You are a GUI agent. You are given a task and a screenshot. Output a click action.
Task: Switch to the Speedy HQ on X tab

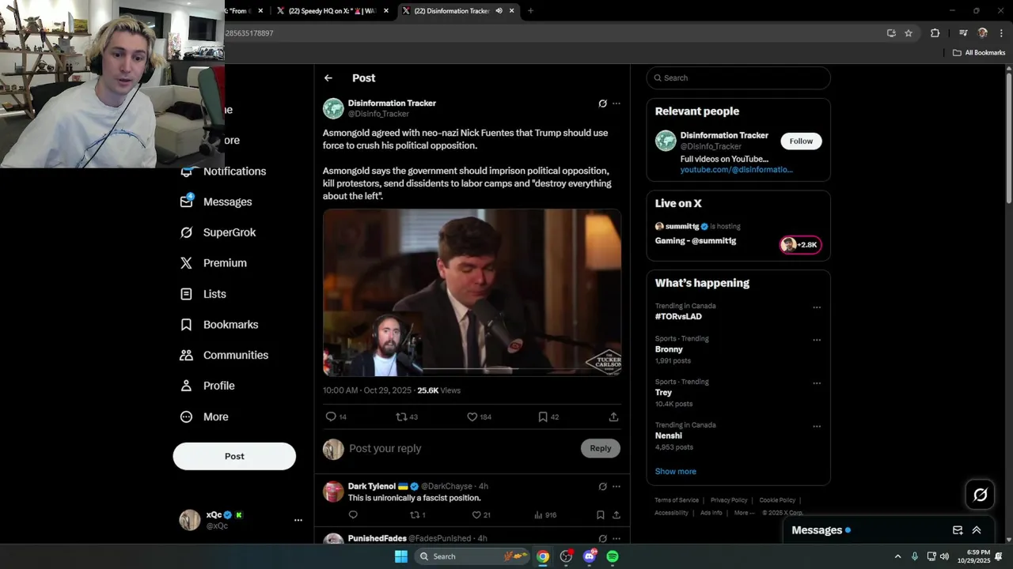(x=332, y=11)
